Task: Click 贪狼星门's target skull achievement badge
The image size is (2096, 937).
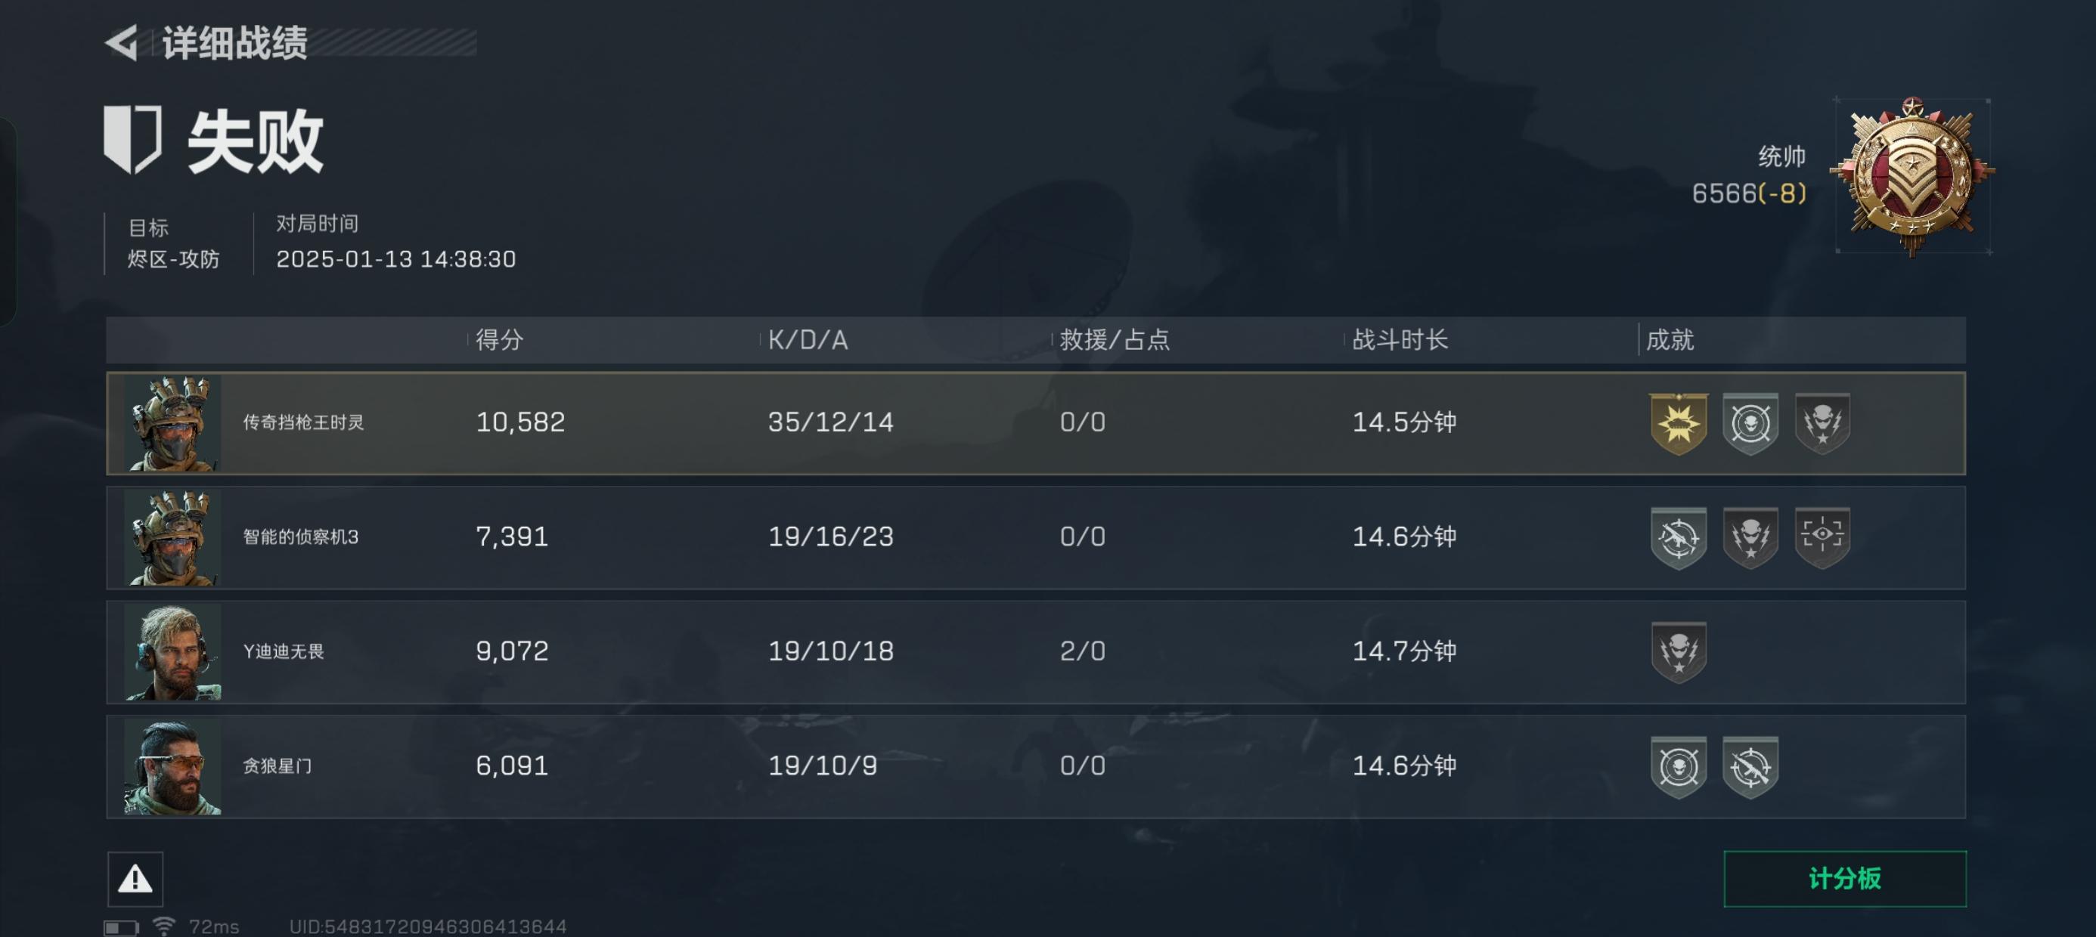Action: click(x=1678, y=766)
